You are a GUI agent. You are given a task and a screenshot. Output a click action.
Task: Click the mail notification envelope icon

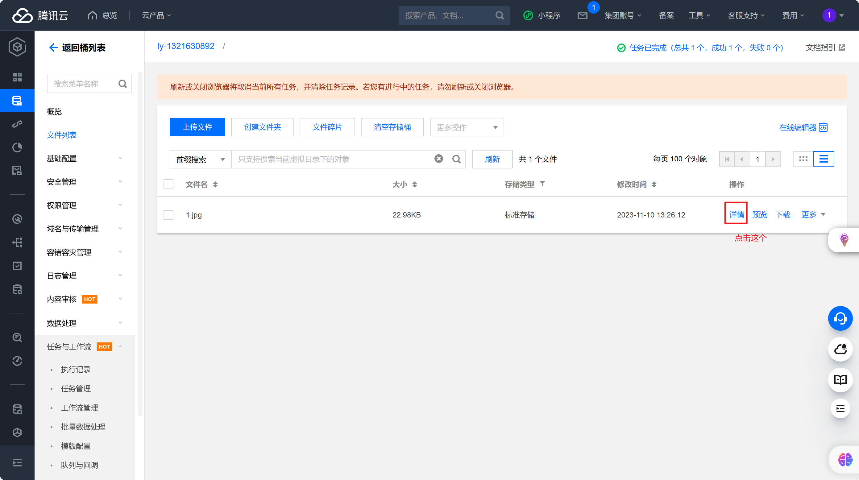click(x=582, y=15)
